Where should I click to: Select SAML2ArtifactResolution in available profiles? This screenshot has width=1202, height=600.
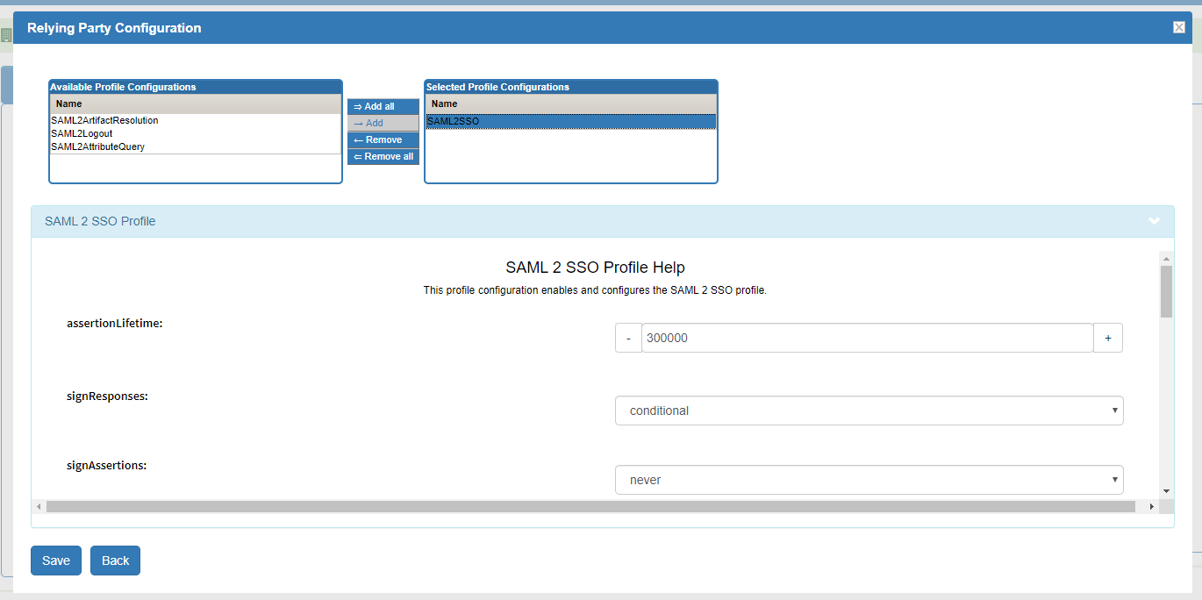click(104, 120)
